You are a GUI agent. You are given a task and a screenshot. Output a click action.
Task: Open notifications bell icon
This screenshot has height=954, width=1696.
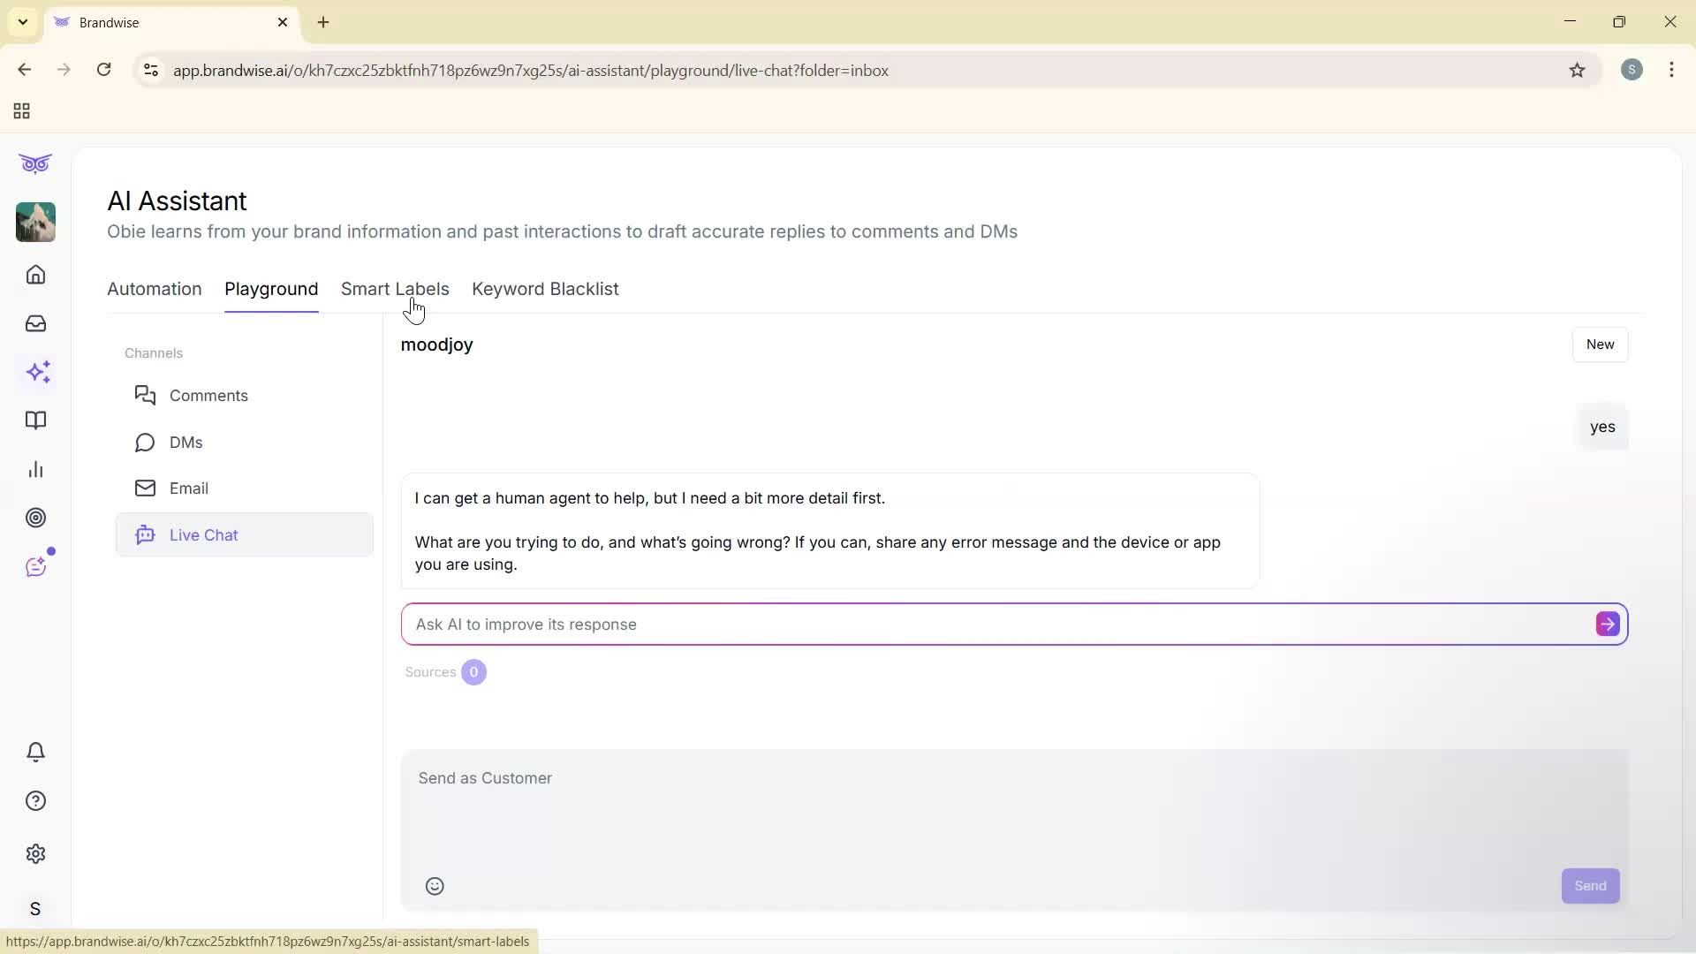tap(35, 752)
